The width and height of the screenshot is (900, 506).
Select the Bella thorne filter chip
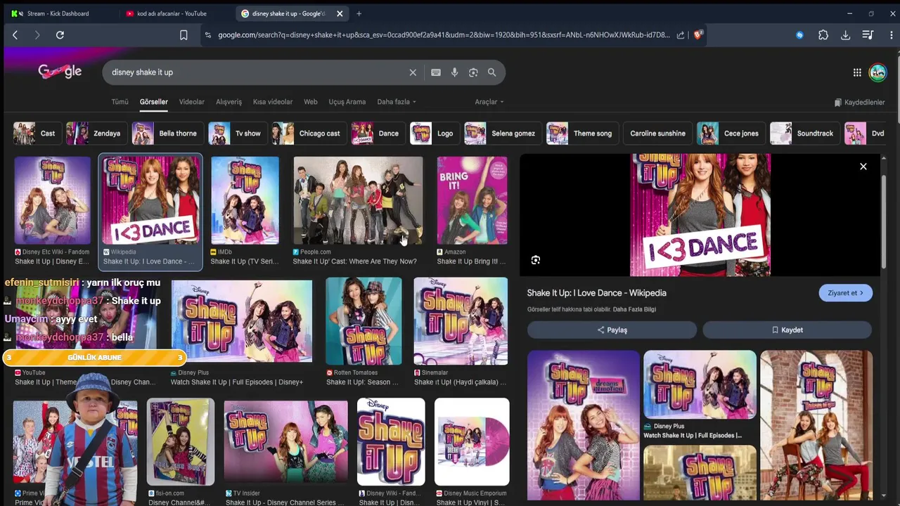[167, 134]
